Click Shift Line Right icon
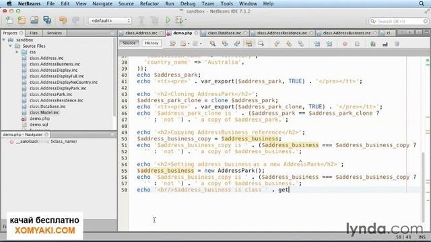Viewport: 431px width, 242px height. [329, 44]
